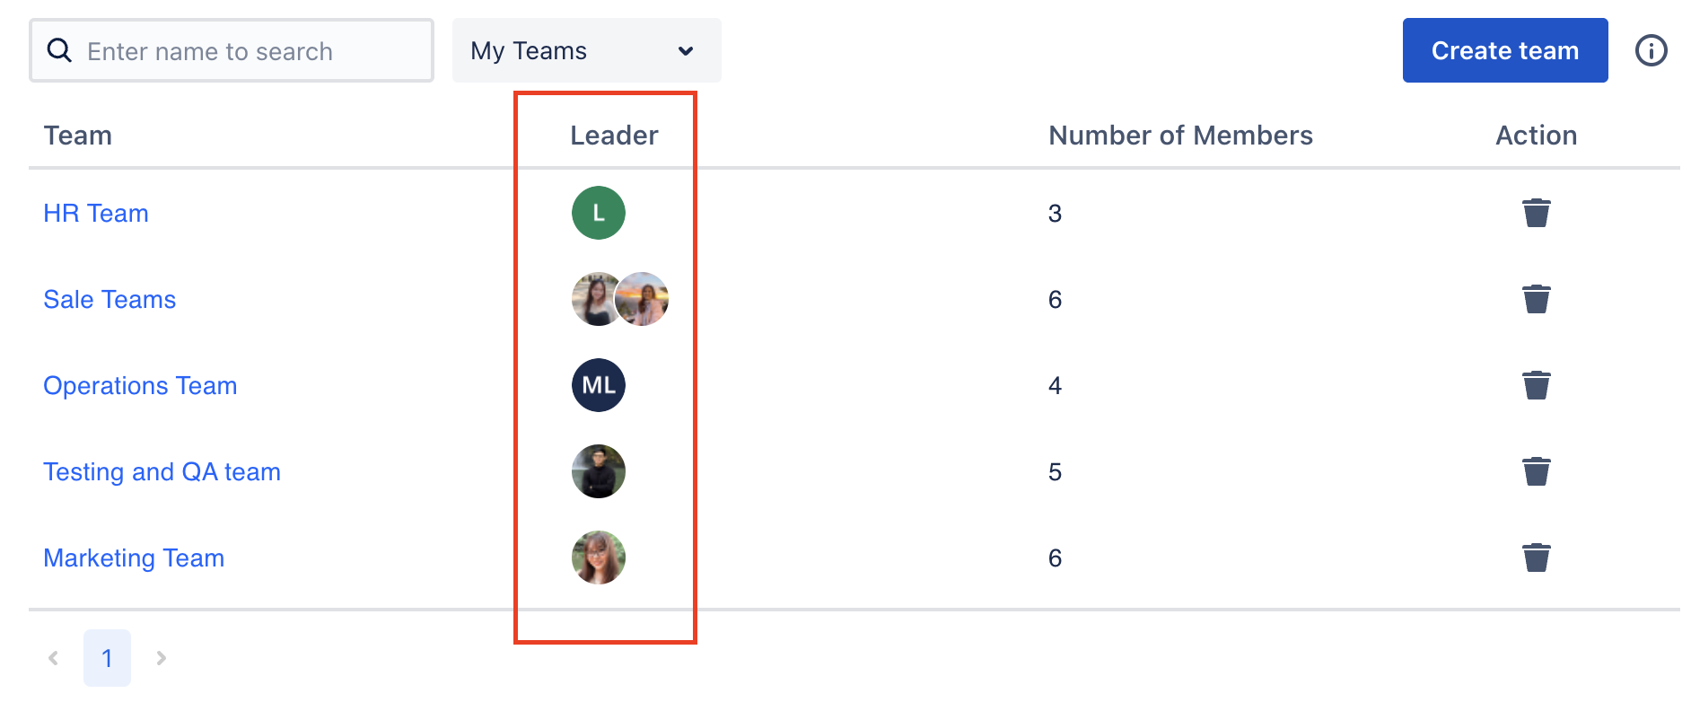Click the search magnifier icon
The image size is (1691, 720).
[59, 50]
